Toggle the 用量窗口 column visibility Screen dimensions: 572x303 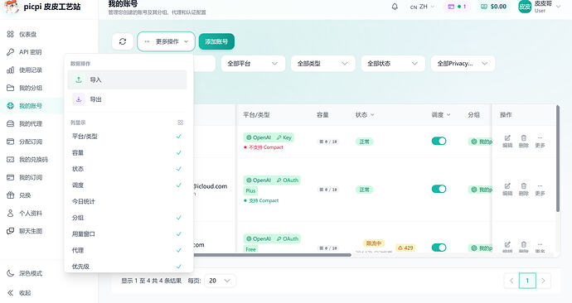pyautogui.click(x=127, y=233)
